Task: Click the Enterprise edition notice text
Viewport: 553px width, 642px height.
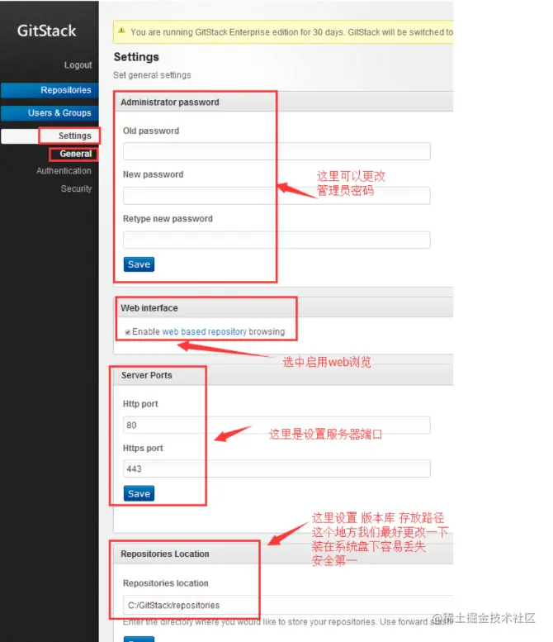Action: [291, 32]
